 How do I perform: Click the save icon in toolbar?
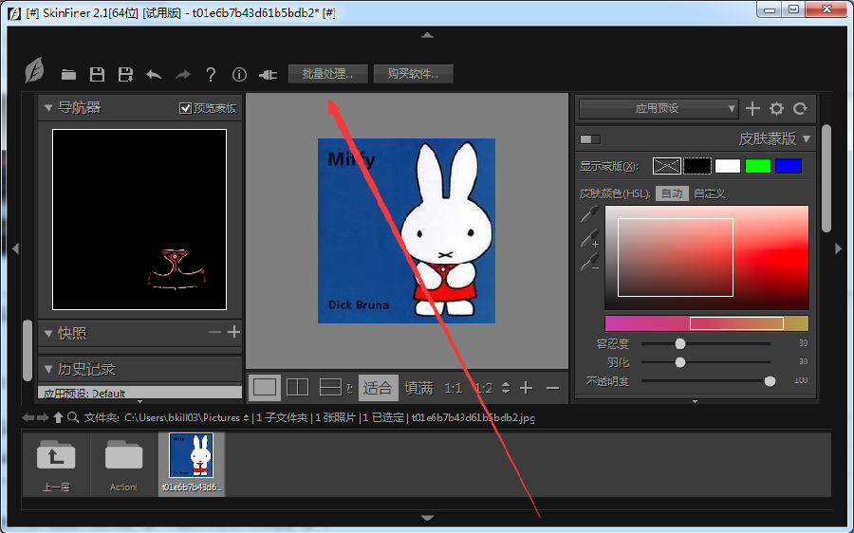[x=97, y=74]
